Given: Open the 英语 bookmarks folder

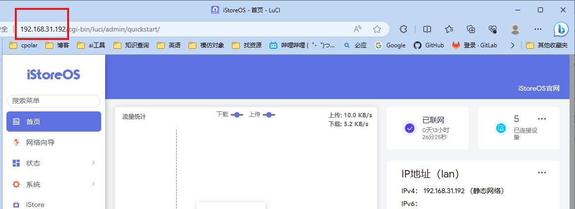Looking at the screenshot, I should tap(169, 45).
